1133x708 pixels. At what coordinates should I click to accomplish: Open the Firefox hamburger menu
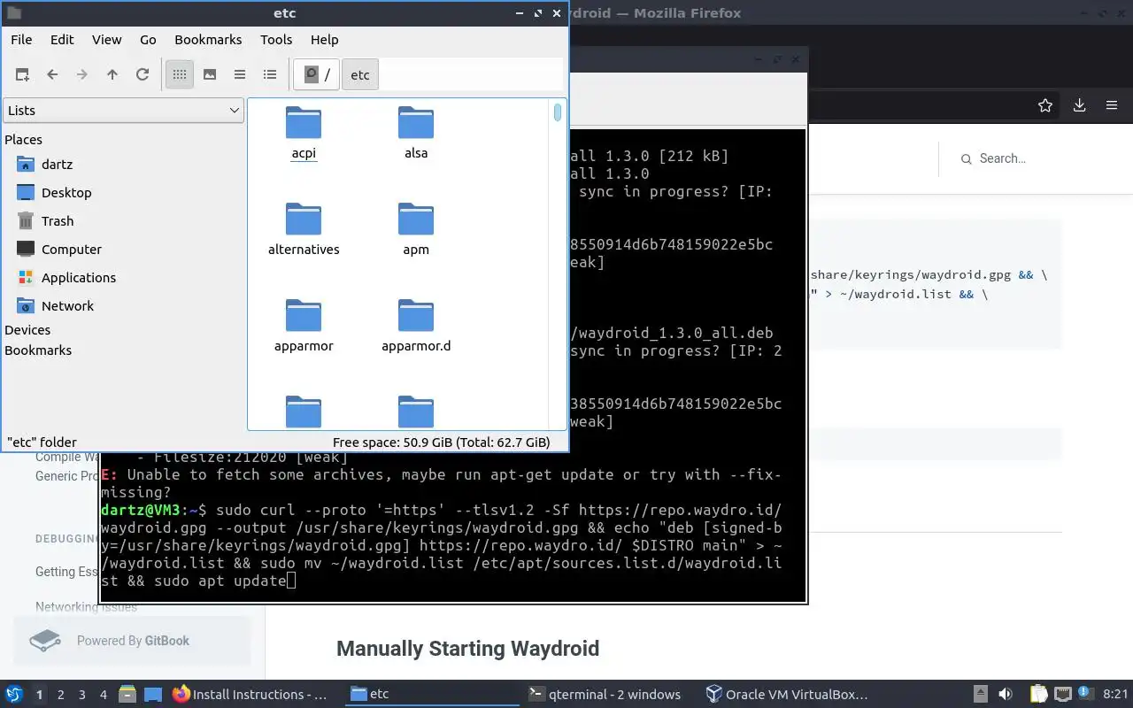[x=1112, y=105]
